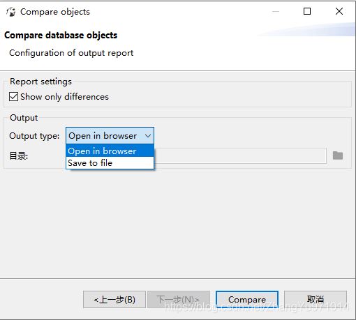
Task: Uncheck Show only differences checkbox
Action: coord(13,96)
